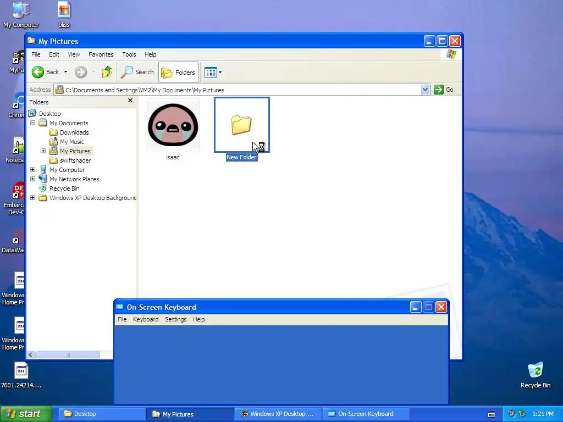563x422 pixels.
Task: Open the Views dropdown in toolbar
Action: pos(213,72)
